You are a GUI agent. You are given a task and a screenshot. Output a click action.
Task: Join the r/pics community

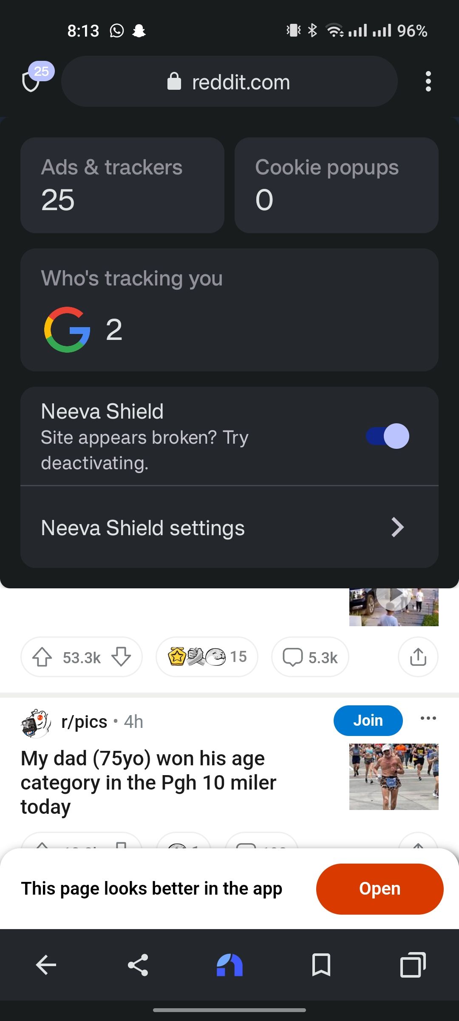coord(368,720)
